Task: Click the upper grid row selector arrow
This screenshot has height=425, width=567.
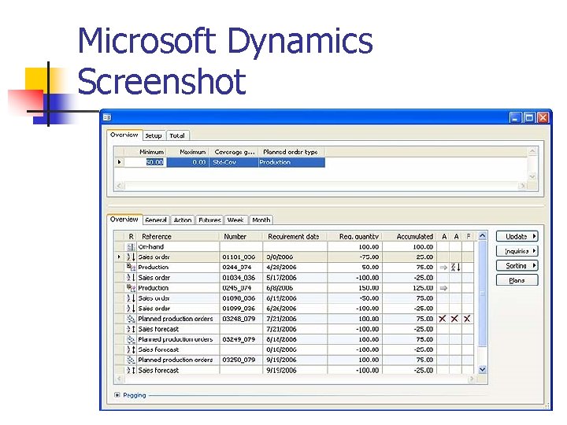Action: (120, 162)
